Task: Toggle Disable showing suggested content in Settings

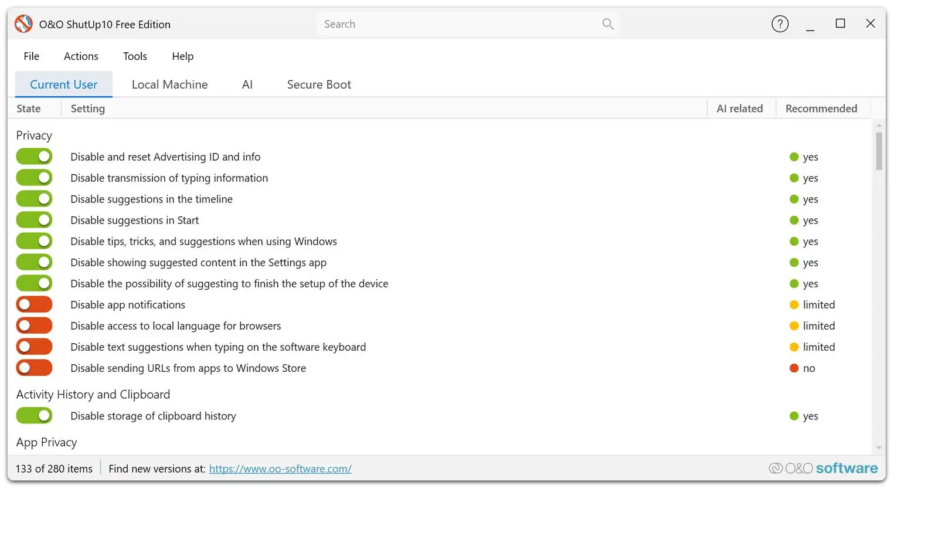Action: pos(34,262)
